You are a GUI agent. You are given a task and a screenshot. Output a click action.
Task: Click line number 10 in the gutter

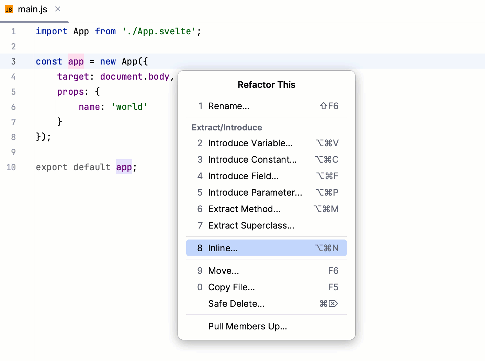point(11,167)
